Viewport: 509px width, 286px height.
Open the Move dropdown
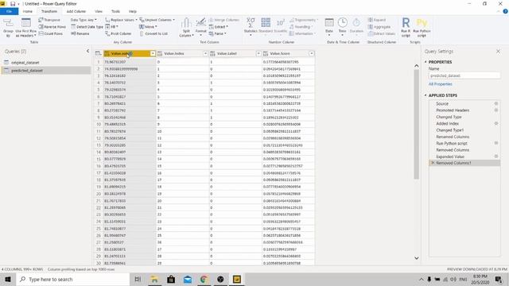tap(148, 26)
